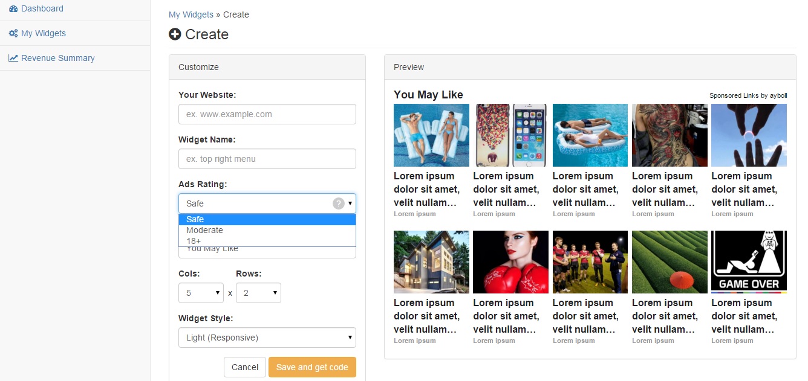Open the Game Over ad thumbnail
The height and width of the screenshot is (381, 808).
pos(749,262)
